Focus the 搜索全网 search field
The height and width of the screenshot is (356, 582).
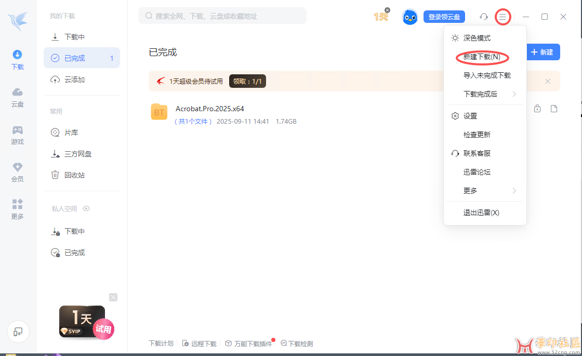click(x=222, y=16)
